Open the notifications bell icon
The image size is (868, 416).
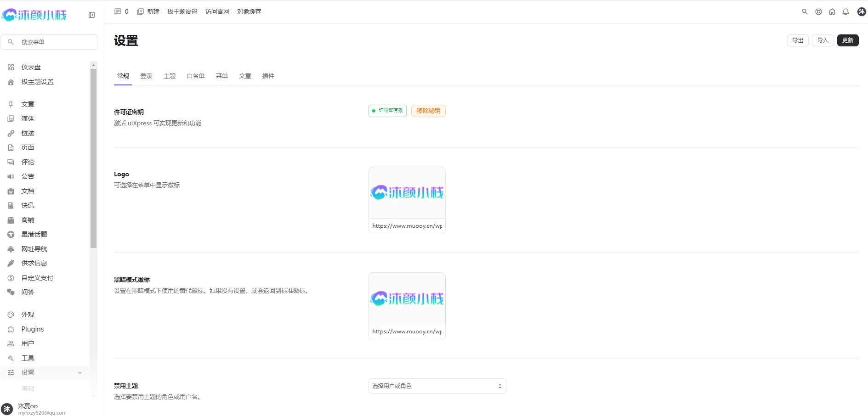click(x=845, y=12)
